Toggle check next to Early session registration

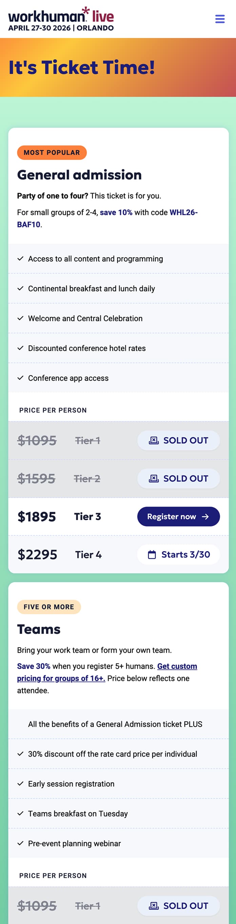point(20,784)
